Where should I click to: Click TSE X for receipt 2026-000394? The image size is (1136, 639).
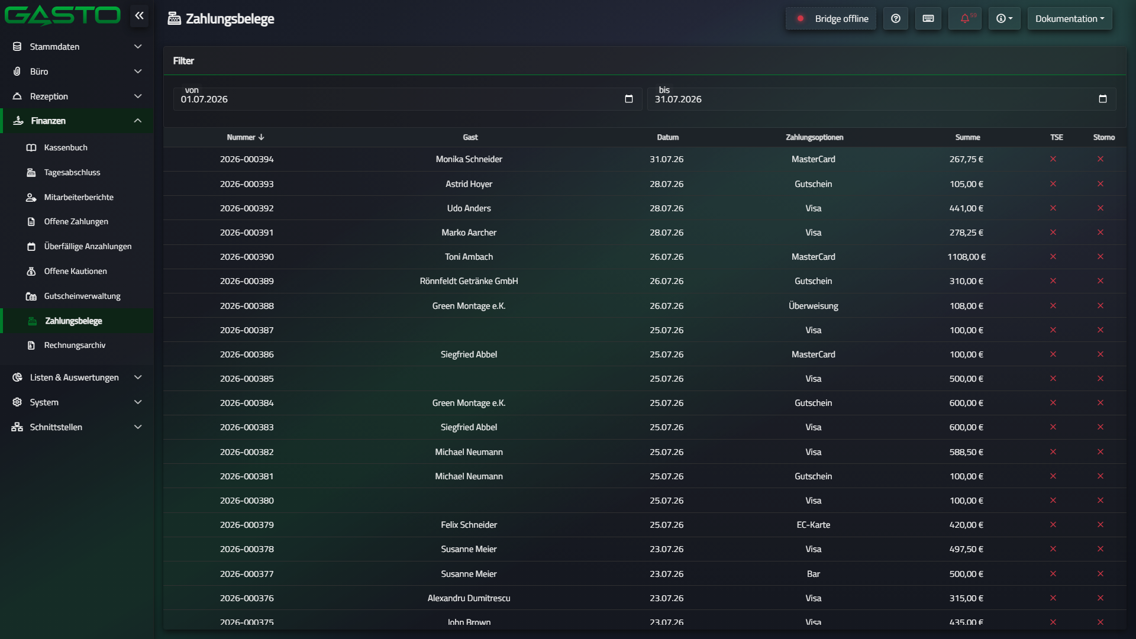point(1053,159)
